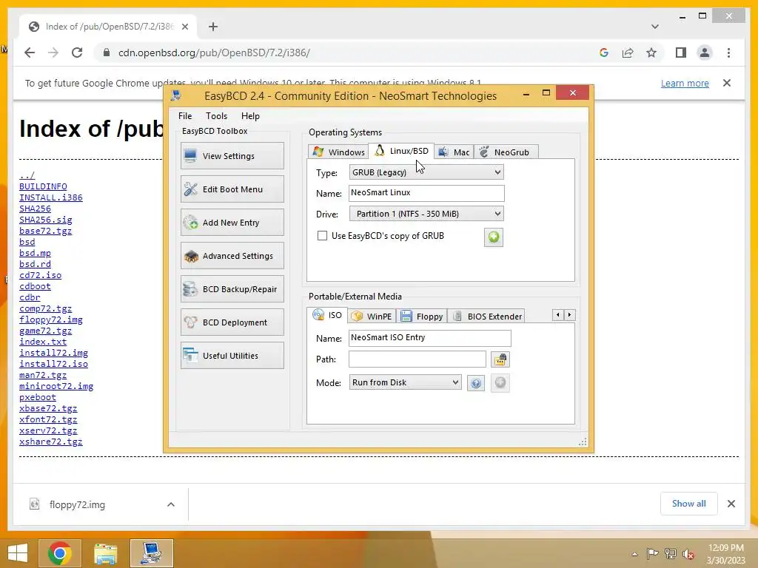758x568 pixels.
Task: Switch to the NeoGrub tab
Action: point(505,152)
